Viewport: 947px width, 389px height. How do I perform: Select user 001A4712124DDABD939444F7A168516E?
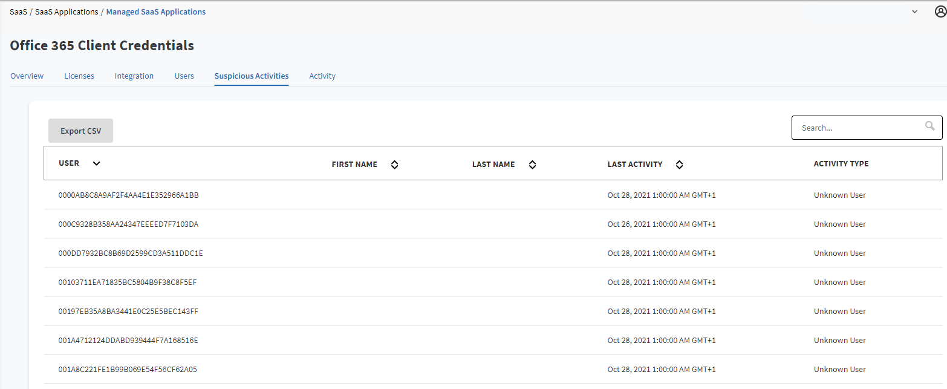(128, 340)
